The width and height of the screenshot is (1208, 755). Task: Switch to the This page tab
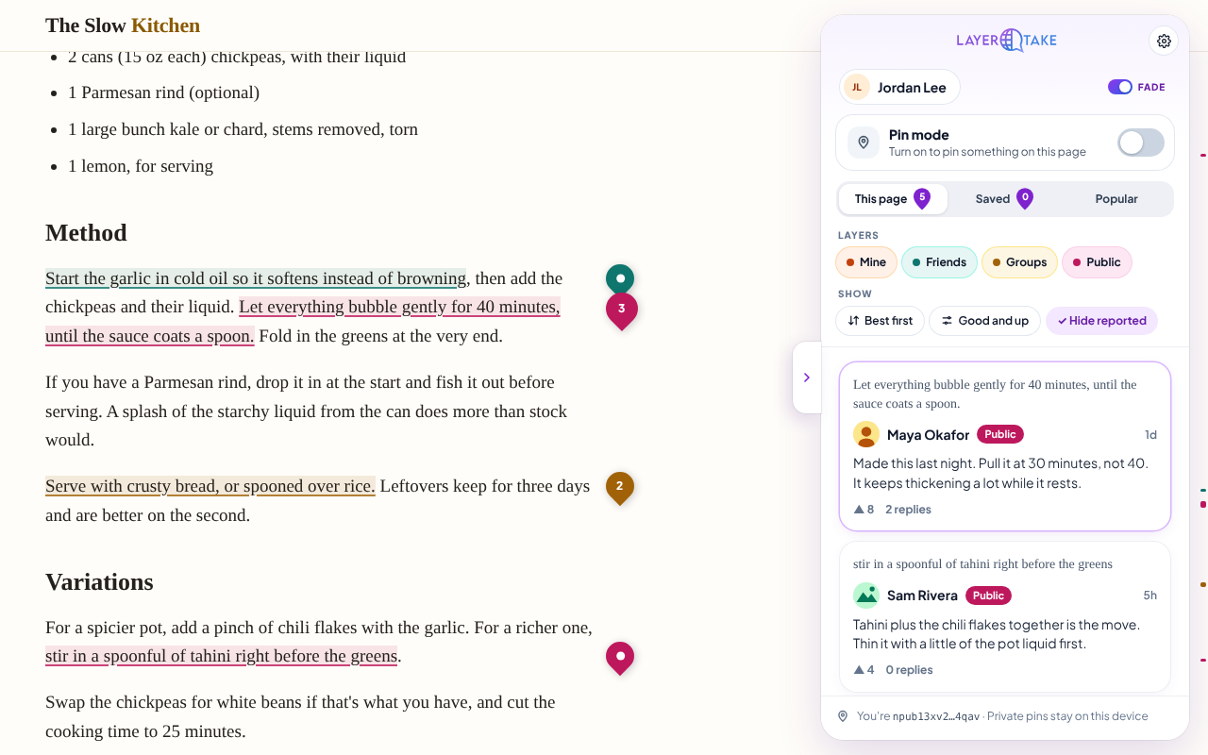pyautogui.click(x=893, y=199)
